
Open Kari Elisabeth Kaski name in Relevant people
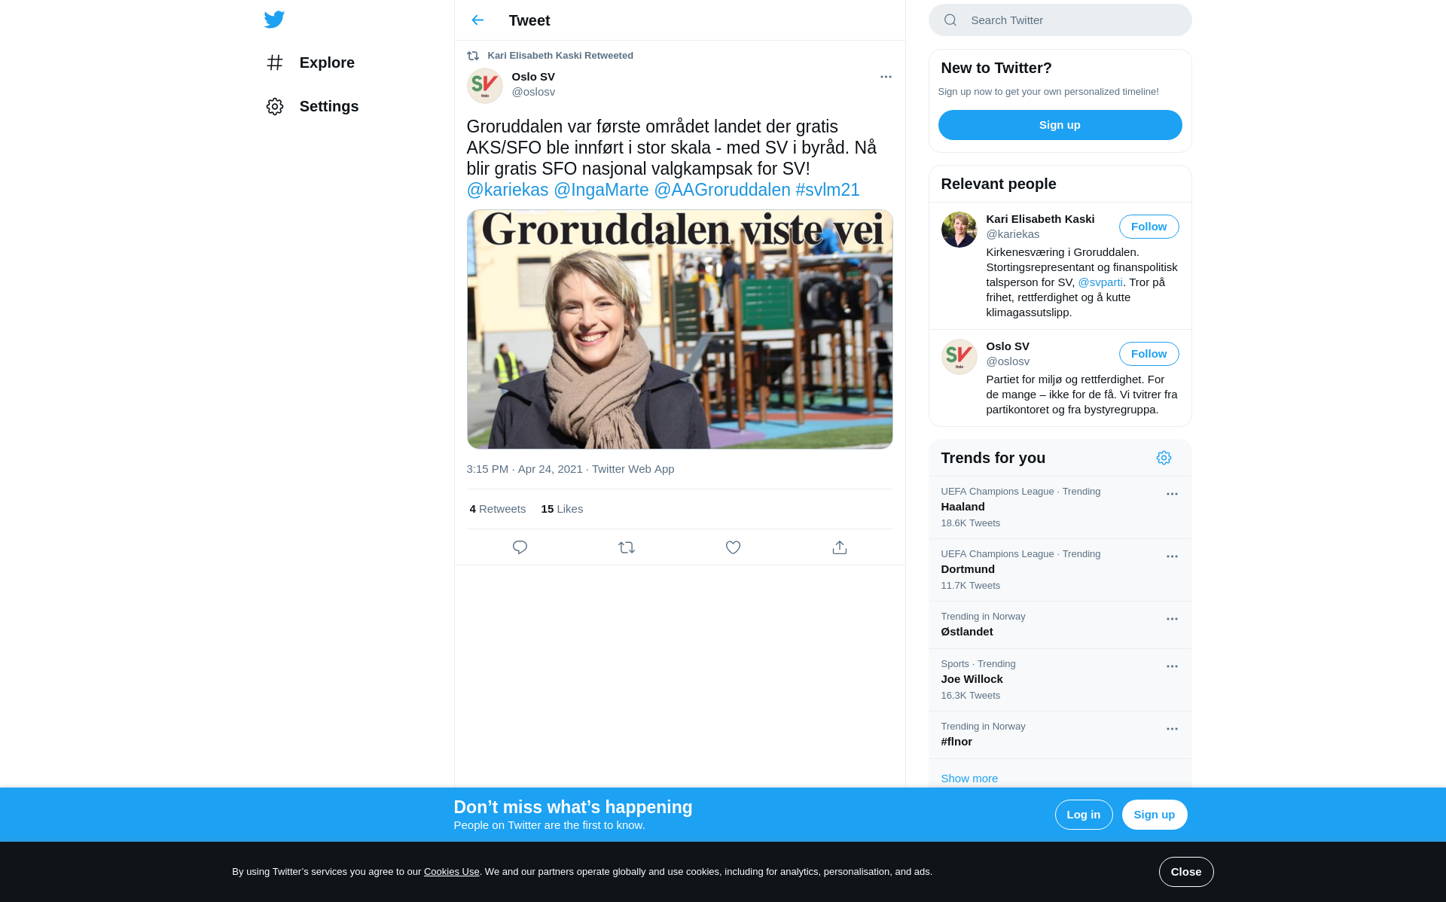tap(1040, 219)
